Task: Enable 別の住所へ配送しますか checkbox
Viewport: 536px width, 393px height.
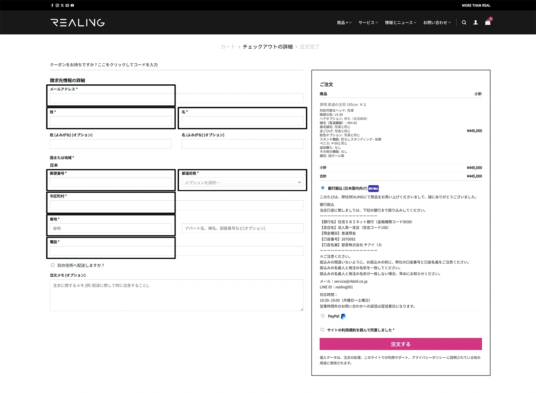Action: coord(53,265)
